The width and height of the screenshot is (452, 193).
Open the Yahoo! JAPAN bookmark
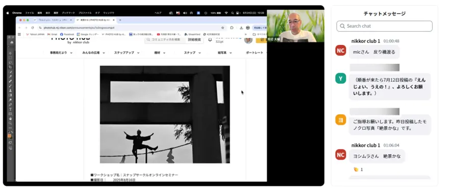(35, 34)
